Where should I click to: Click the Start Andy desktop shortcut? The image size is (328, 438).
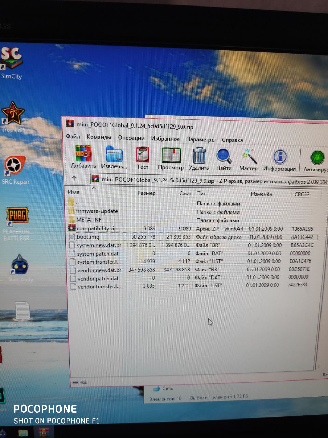point(20,268)
